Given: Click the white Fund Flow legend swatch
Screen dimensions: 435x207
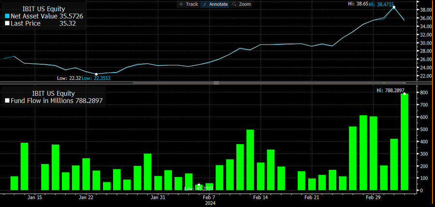Looking at the screenshot, I should 7,101.
